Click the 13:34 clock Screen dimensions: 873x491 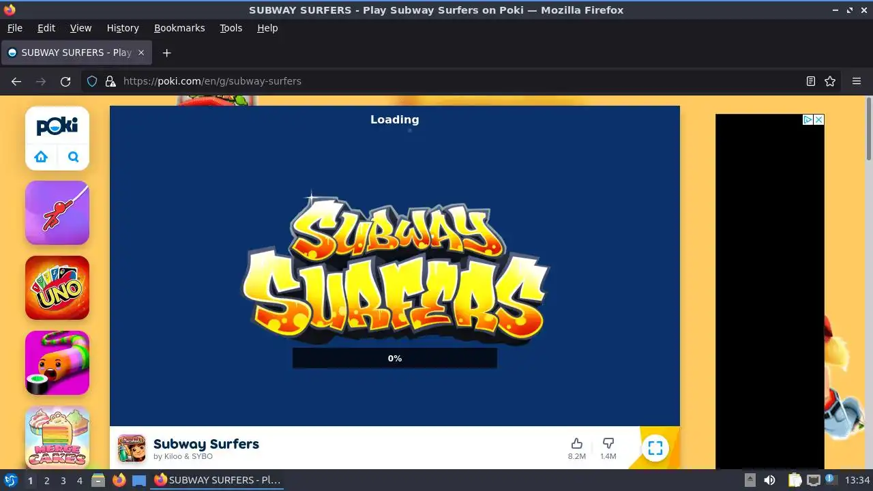[x=857, y=480]
